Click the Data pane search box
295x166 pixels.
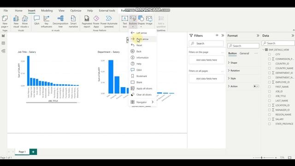coord(278,43)
